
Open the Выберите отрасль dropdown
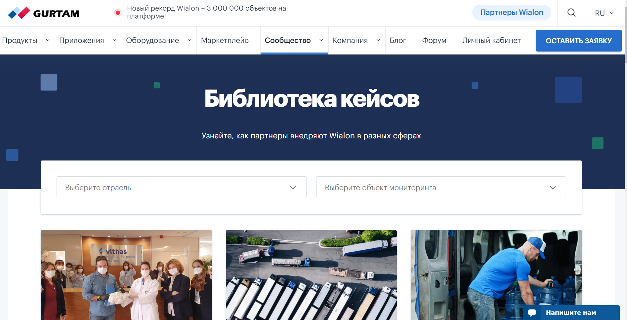tap(181, 187)
